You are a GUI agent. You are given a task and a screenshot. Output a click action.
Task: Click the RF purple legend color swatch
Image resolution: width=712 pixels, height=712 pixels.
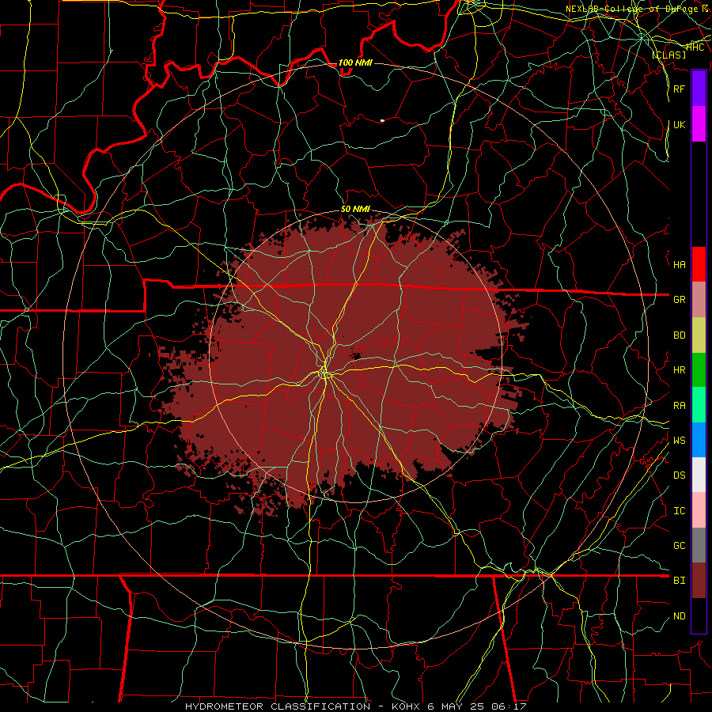coord(699,88)
